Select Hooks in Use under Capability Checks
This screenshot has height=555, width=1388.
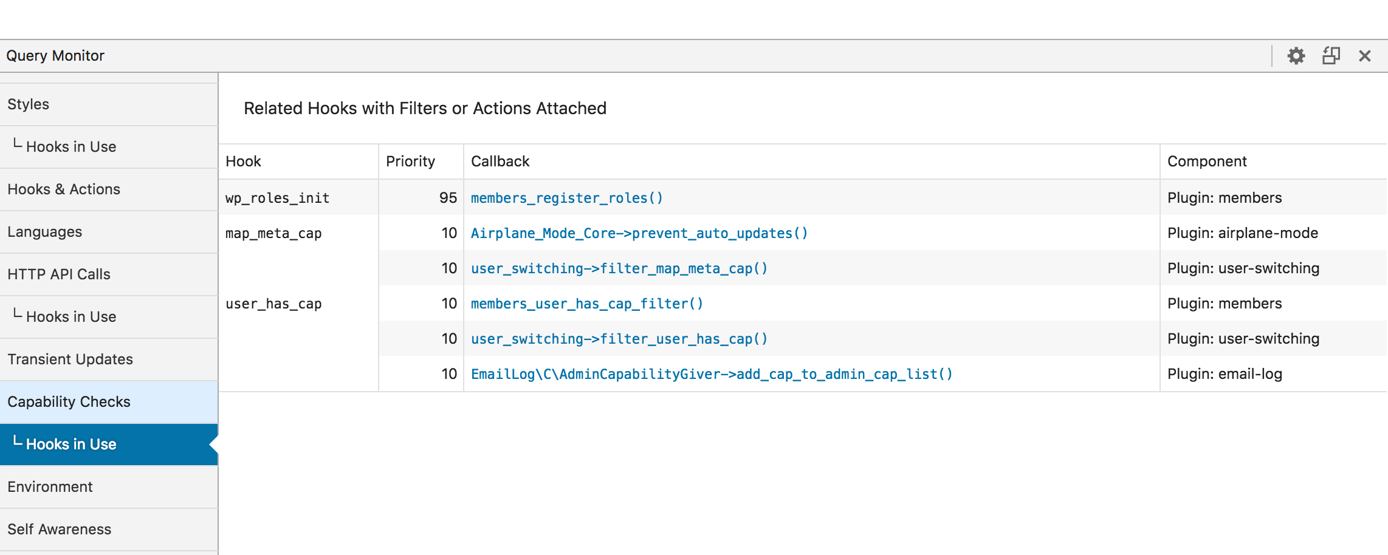(109, 444)
